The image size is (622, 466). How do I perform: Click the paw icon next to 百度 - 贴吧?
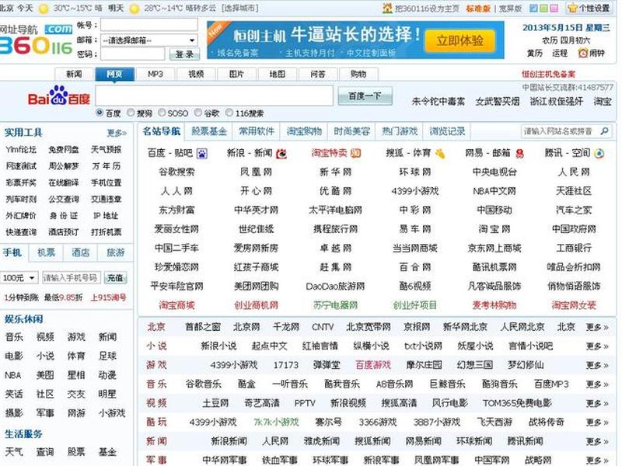pyautogui.click(x=202, y=154)
